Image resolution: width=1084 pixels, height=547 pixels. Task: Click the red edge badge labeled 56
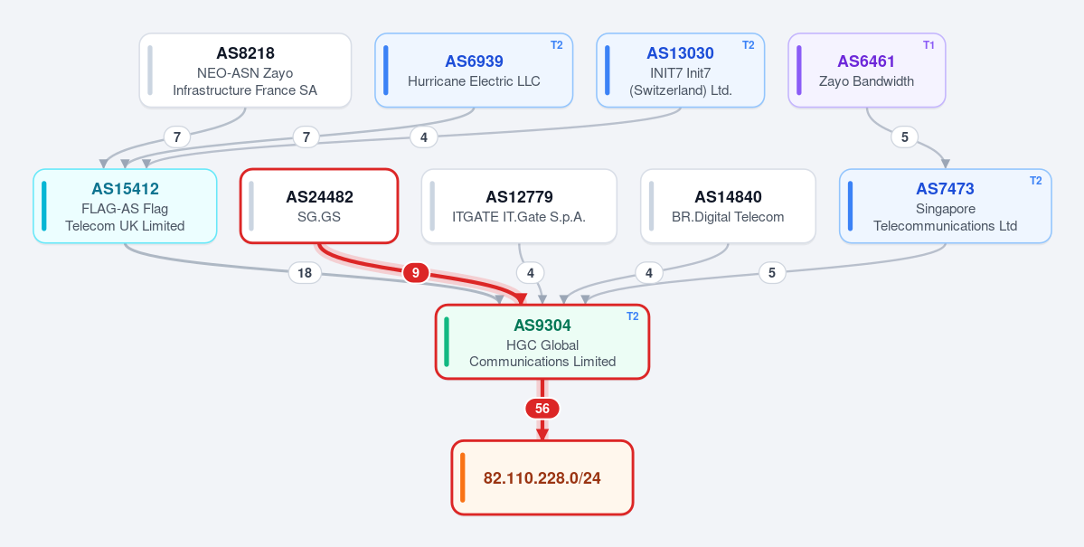click(542, 409)
